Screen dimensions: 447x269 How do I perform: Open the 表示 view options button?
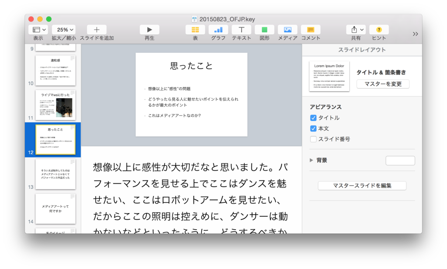click(38, 30)
